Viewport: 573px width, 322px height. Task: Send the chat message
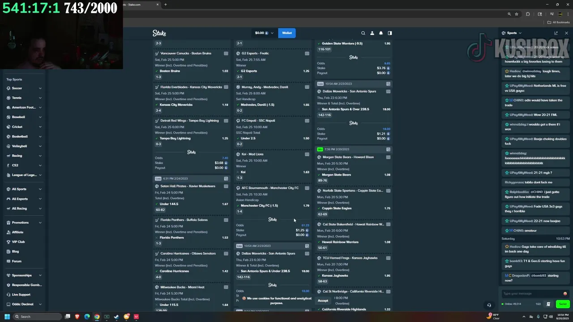tap(563, 304)
